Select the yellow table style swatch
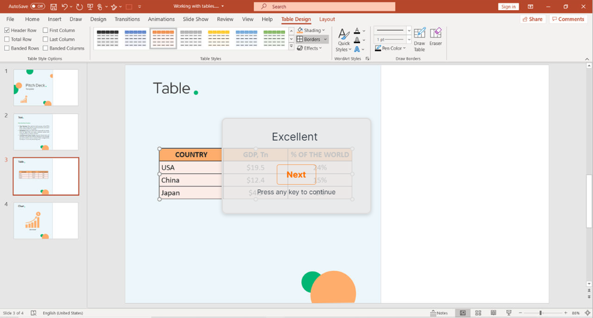593x318 pixels. (219, 38)
